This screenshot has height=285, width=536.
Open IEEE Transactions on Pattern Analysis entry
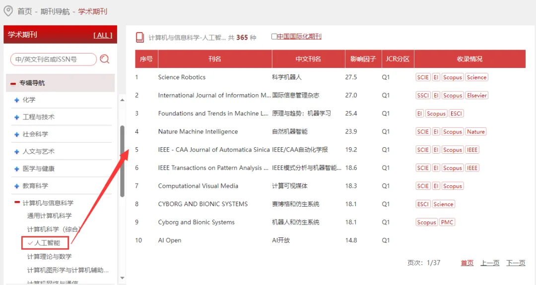point(213,168)
